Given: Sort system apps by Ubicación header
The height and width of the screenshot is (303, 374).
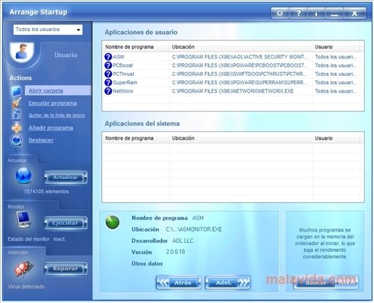Looking at the screenshot, I should click(x=241, y=138).
